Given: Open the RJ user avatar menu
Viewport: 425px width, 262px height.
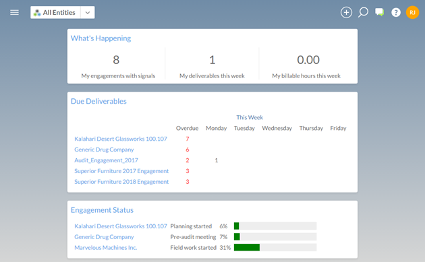Looking at the screenshot, I should (x=412, y=12).
